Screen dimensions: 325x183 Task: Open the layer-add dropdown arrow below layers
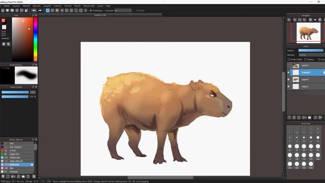(306, 117)
